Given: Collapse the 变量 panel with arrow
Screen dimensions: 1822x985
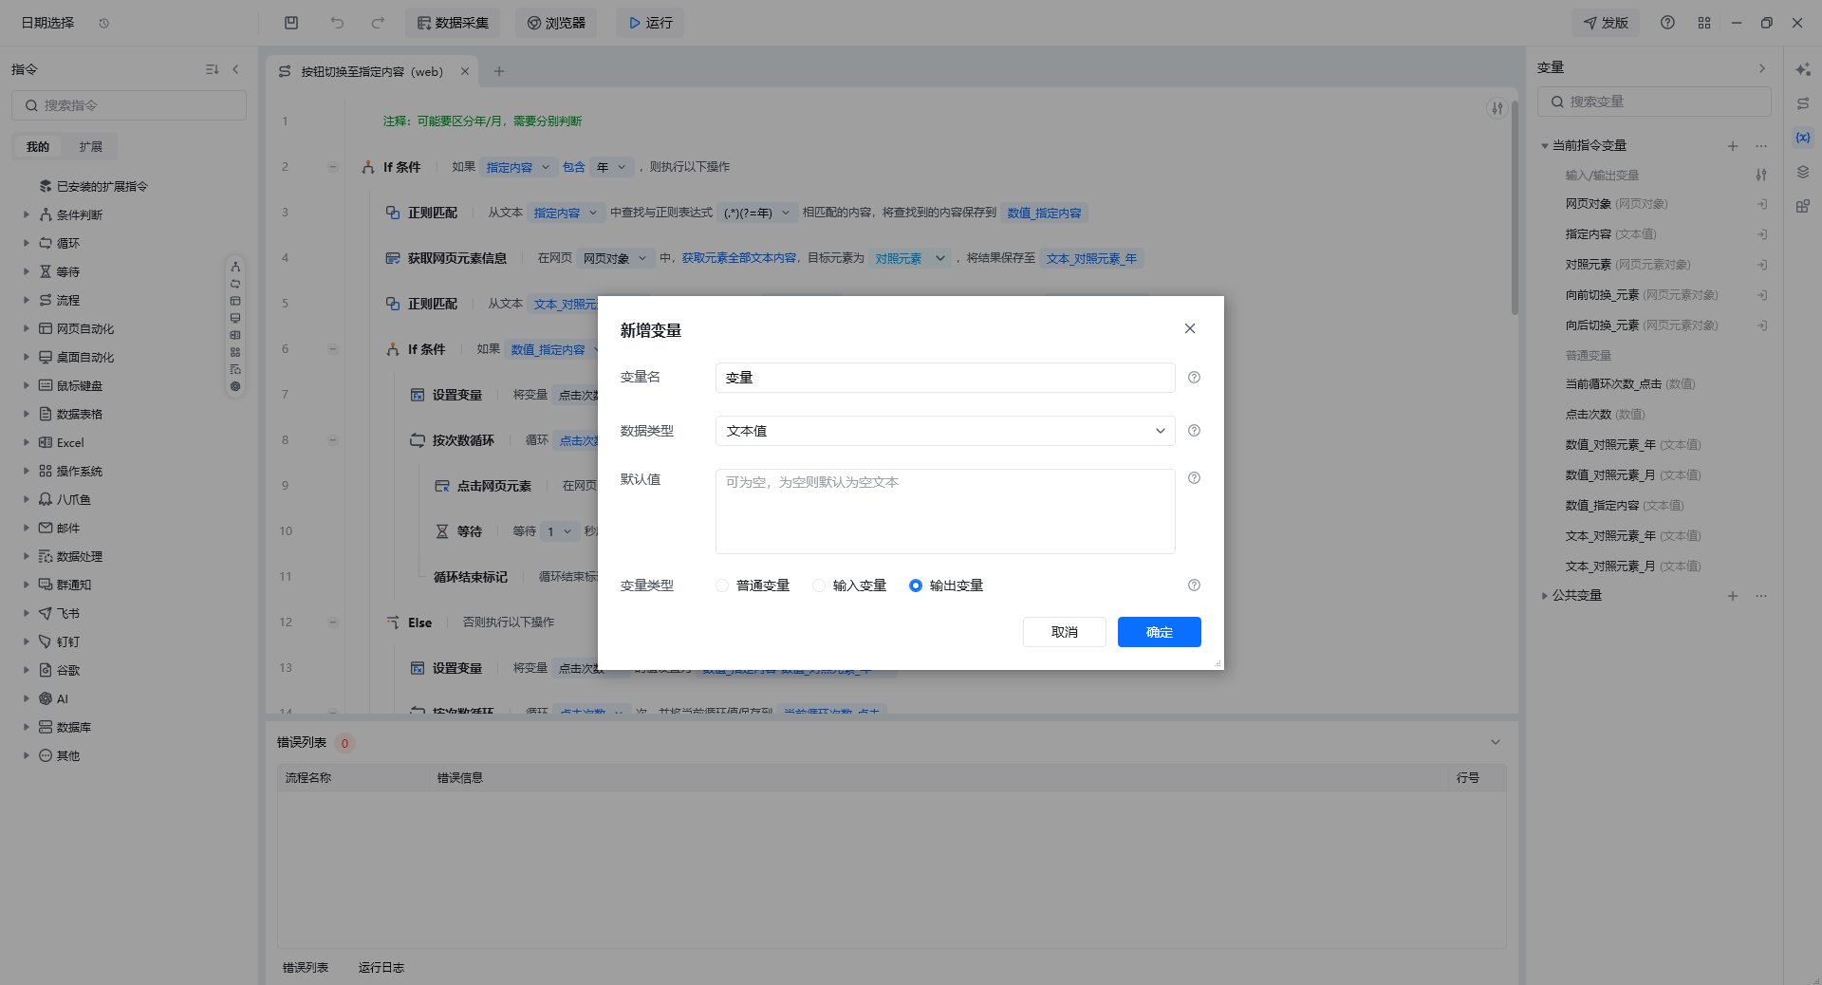Looking at the screenshot, I should pos(1762,68).
